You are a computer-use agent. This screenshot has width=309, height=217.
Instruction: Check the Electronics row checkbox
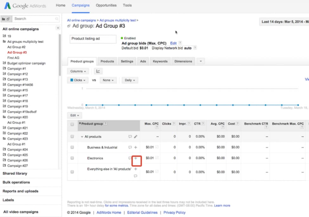click(72, 158)
